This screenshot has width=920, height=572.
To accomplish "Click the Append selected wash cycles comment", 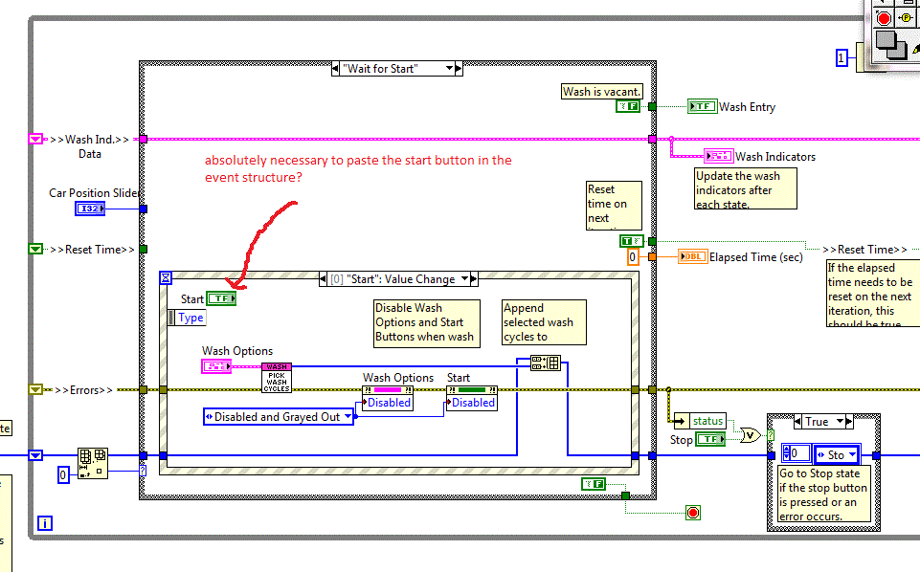I will coord(544,322).
